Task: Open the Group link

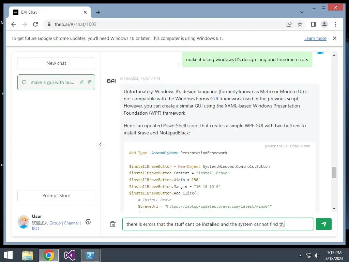Action: [55, 223]
